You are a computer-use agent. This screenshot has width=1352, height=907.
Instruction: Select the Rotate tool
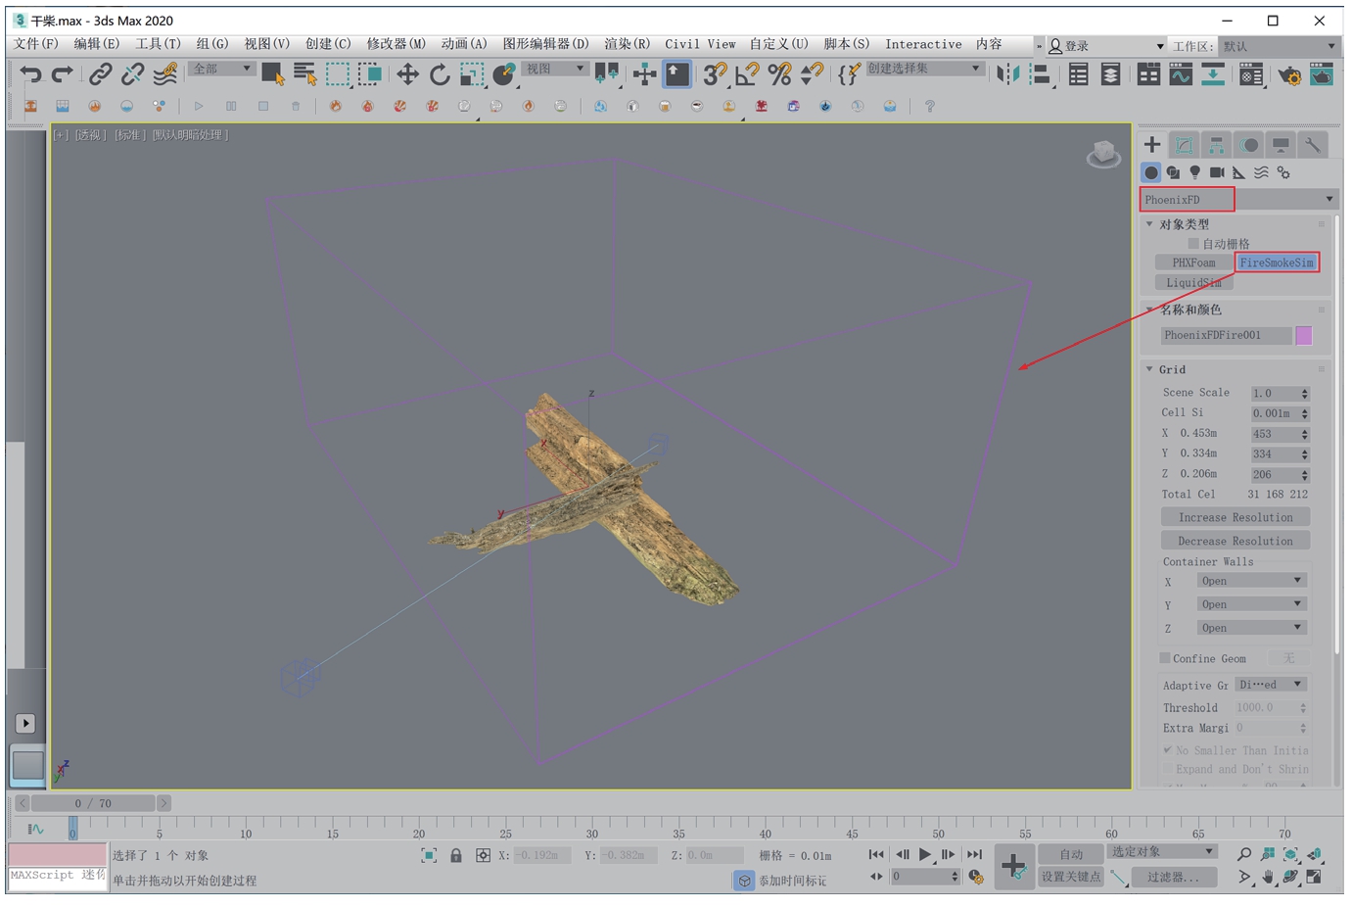tap(440, 74)
